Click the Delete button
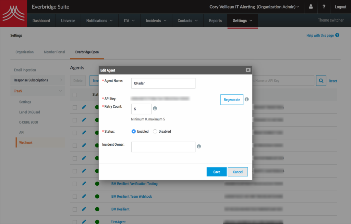Image resolution: width=351 pixels, height=224 pixels. pyautogui.click(x=78, y=81)
